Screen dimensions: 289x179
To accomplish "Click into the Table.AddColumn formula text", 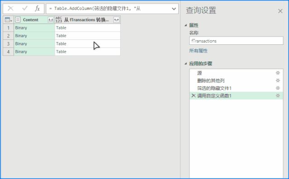I will point(95,9).
